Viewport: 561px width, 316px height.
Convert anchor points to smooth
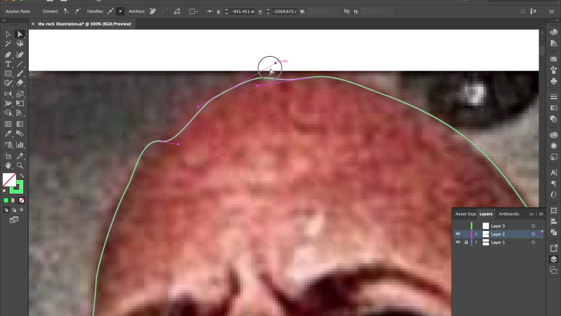pyautogui.click(x=78, y=11)
